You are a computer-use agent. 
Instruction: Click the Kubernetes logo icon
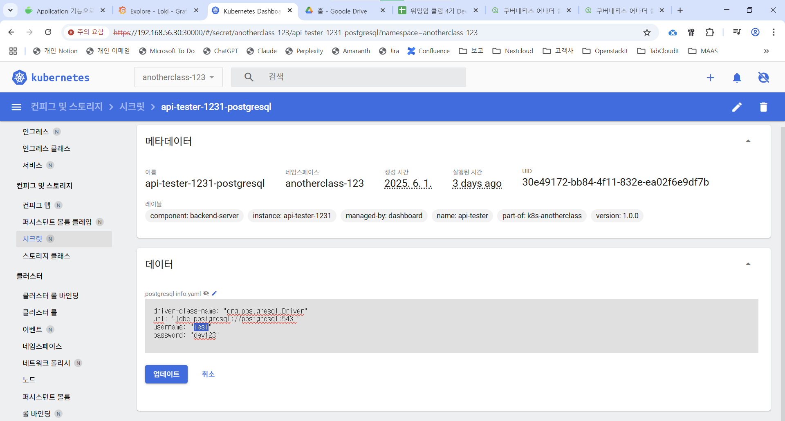[x=19, y=77]
